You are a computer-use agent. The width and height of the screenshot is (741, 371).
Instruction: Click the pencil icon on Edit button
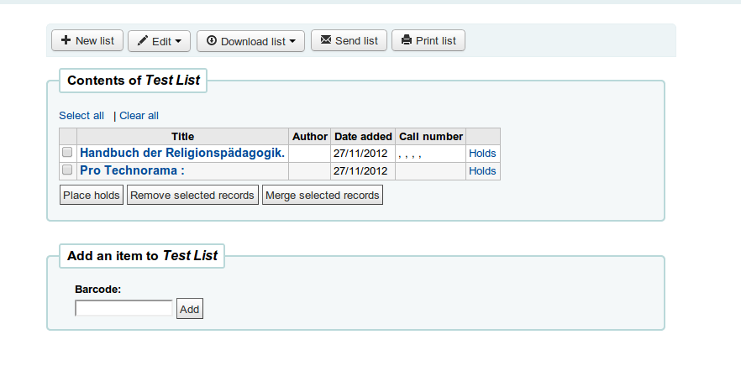pos(143,40)
